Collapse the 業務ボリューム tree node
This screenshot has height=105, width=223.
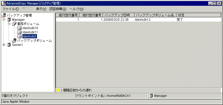click(x=9, y=24)
